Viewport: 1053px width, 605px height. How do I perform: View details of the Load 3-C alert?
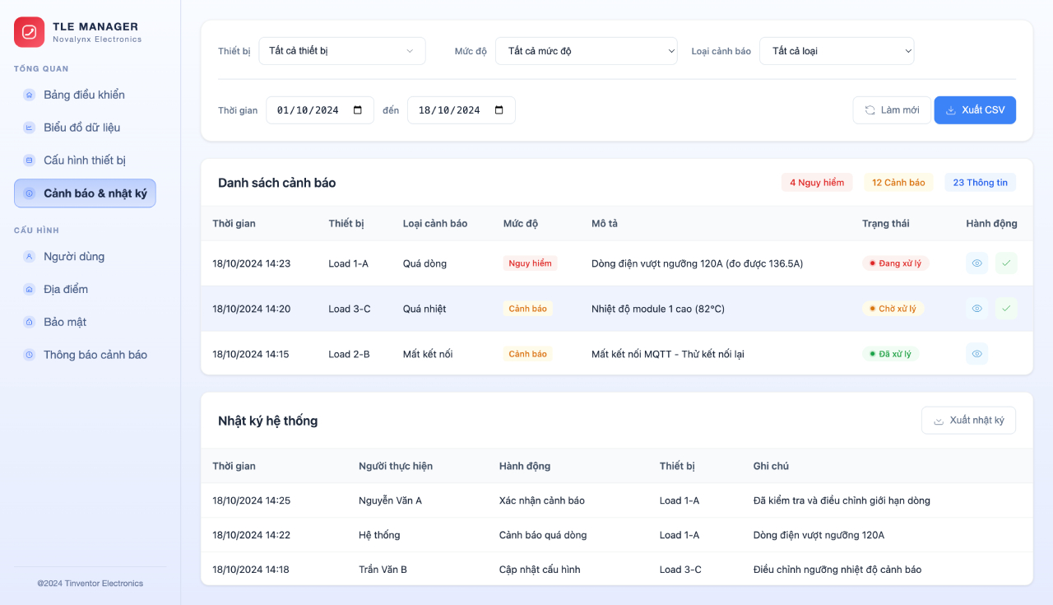pos(976,309)
